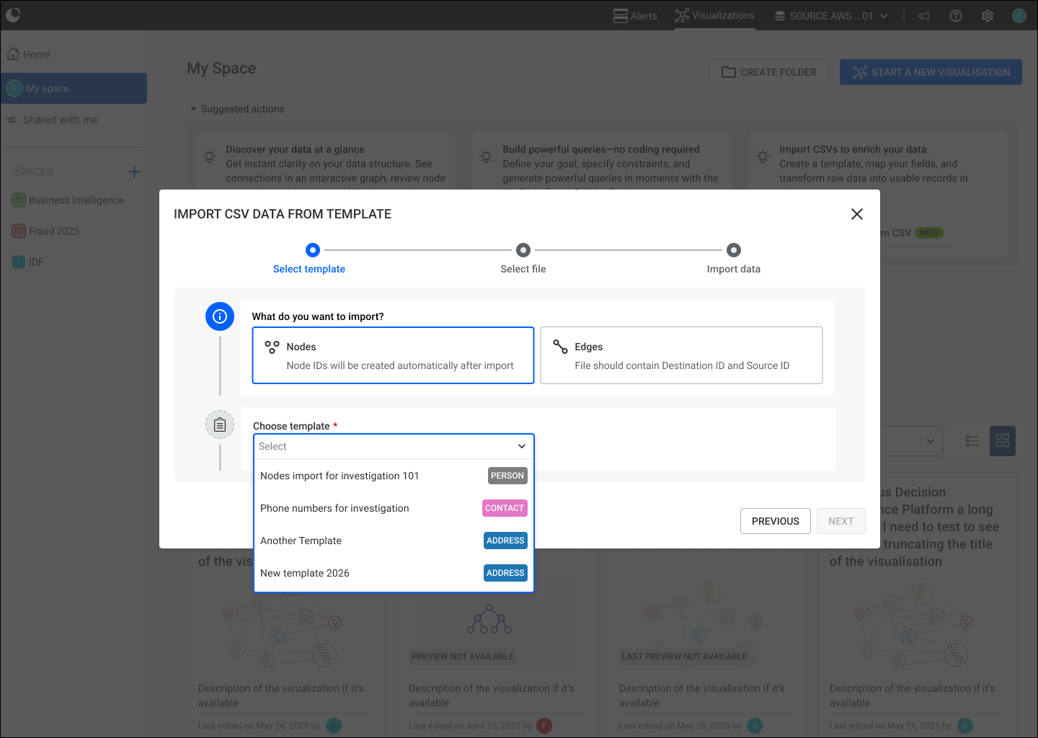Select the Nodes import option card

pos(393,355)
